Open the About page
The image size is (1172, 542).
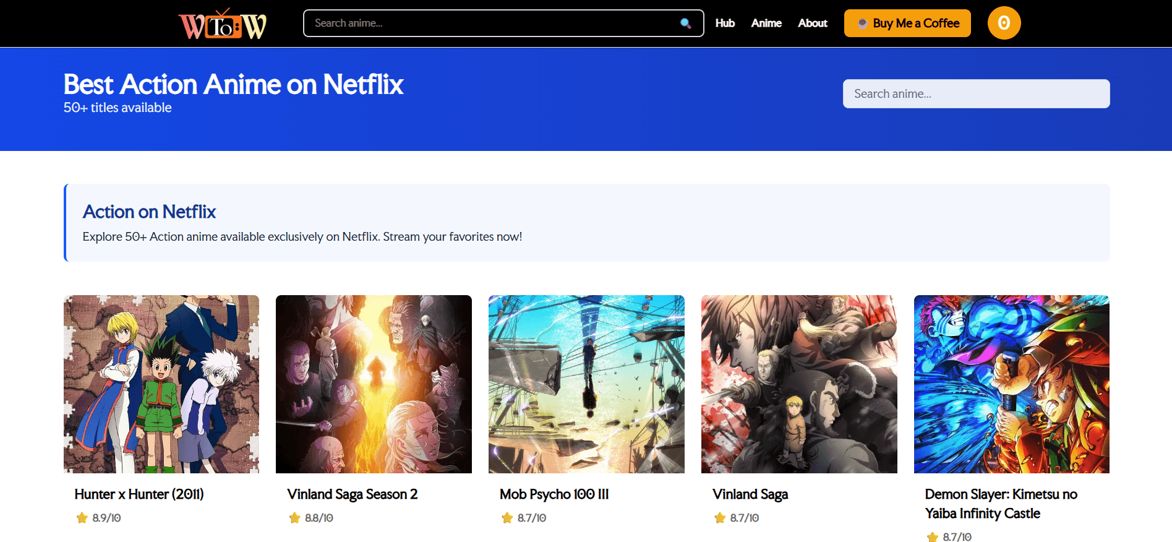click(x=812, y=24)
